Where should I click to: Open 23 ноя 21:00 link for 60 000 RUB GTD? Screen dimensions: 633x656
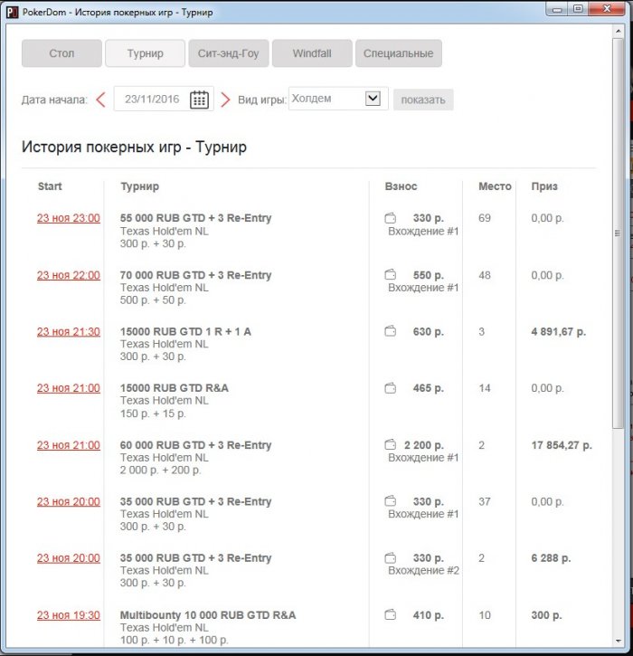tap(69, 445)
